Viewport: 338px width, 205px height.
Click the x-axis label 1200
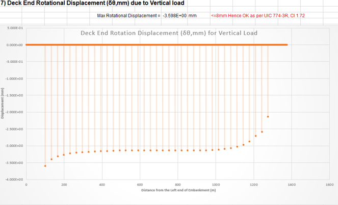(254, 185)
